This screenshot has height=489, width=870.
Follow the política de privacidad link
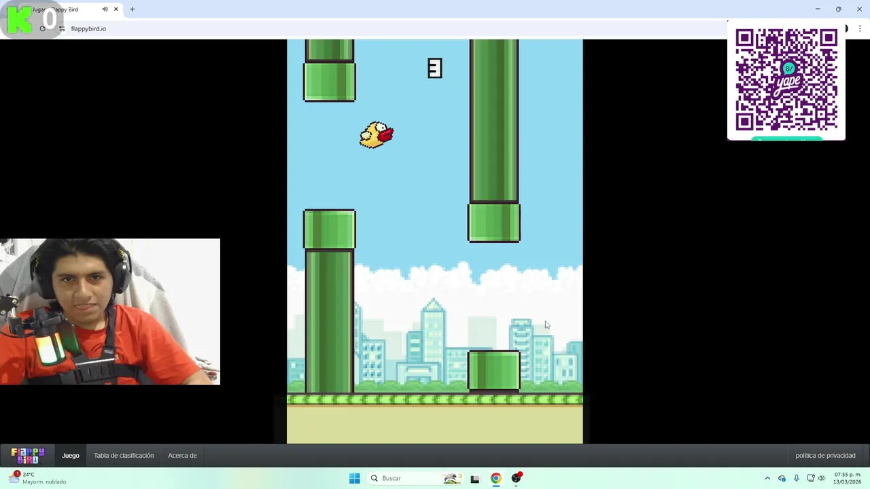point(825,456)
